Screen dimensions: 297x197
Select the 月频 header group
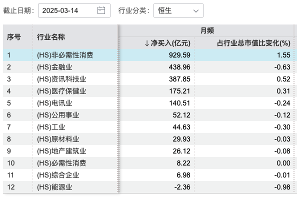point(207,30)
